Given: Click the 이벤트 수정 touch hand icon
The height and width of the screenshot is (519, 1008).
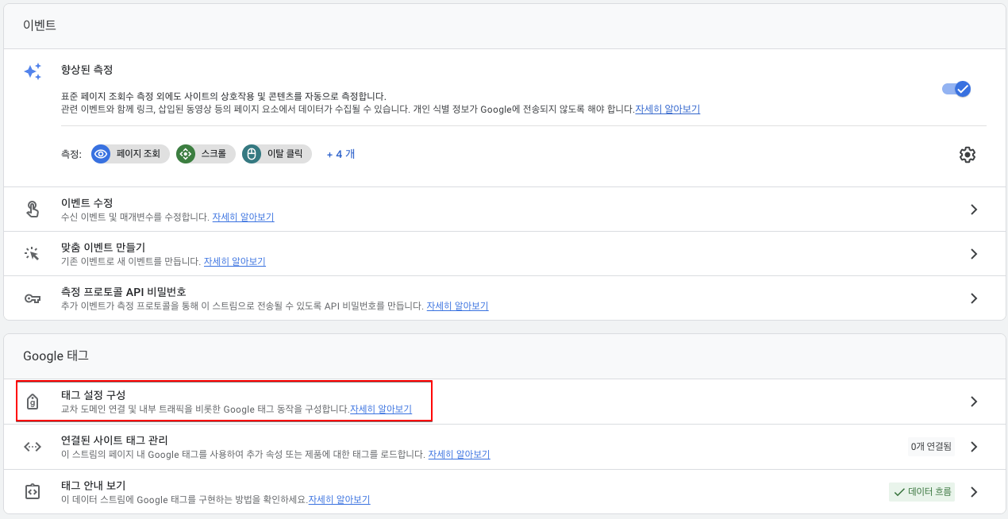Looking at the screenshot, I should click(x=33, y=210).
